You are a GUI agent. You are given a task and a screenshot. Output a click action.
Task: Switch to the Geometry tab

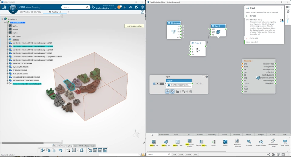pos(212,134)
